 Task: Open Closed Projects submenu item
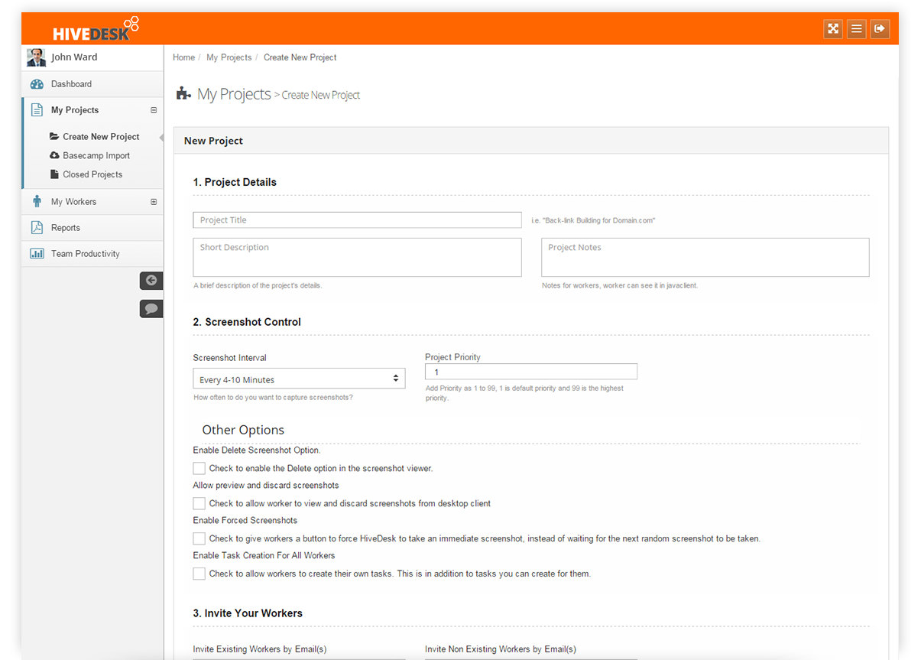click(92, 174)
